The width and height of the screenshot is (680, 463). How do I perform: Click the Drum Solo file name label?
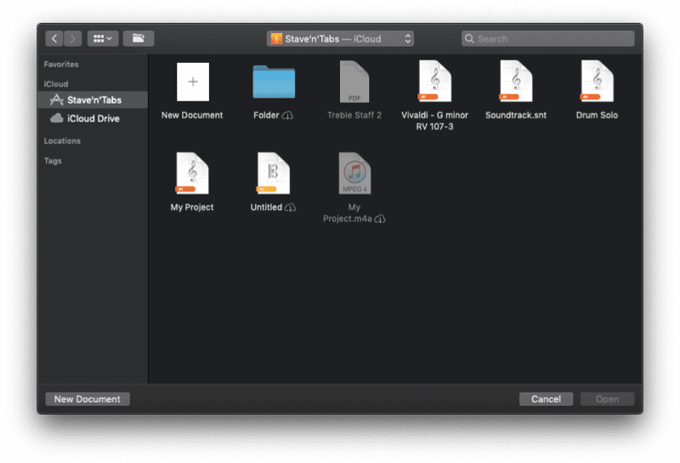[x=597, y=116]
